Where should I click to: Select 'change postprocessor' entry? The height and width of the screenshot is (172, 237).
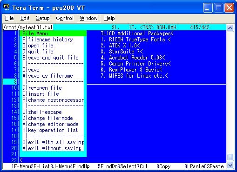coord(53,100)
